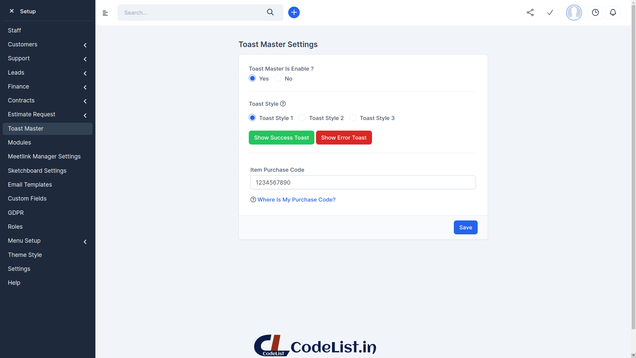Select the Yes radio button for Toast Master

252,78
